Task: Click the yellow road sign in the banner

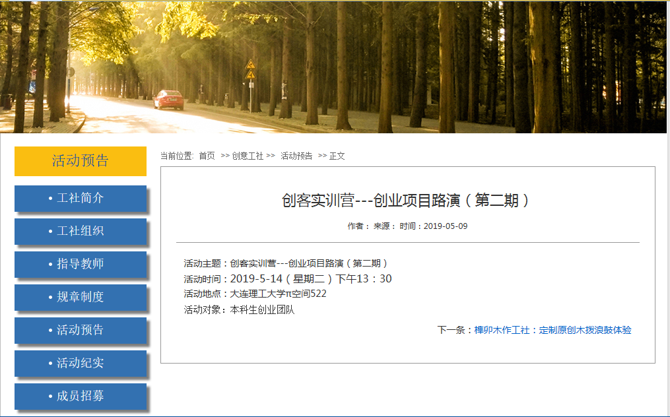Action: 250,69
